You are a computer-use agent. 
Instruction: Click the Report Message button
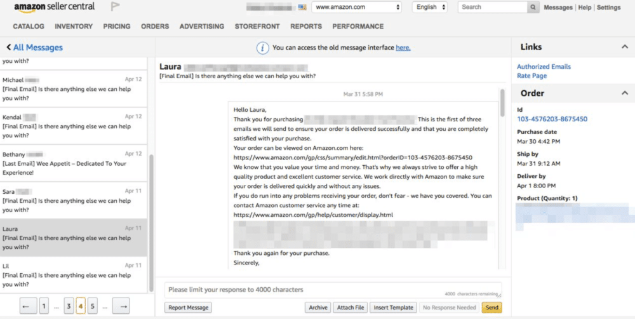pos(189,308)
